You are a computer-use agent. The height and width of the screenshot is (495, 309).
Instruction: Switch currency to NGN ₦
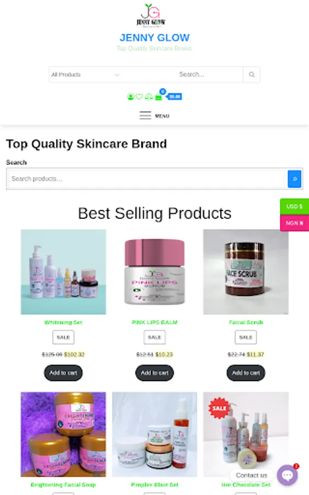pos(295,223)
